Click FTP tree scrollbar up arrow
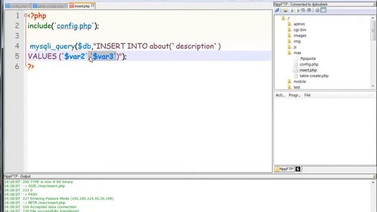 pyautogui.click(x=373, y=18)
